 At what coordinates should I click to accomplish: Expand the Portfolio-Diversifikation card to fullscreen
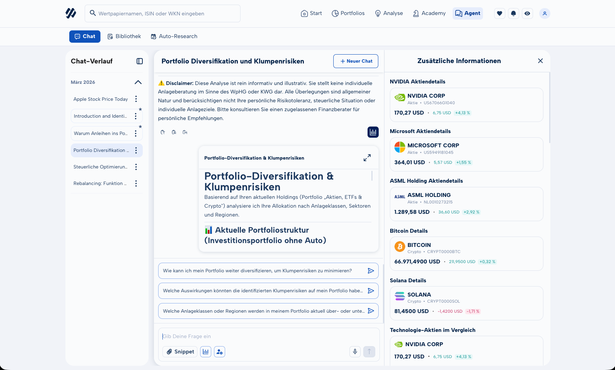tap(367, 158)
